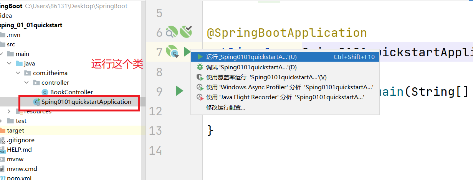Click the mvnw.cmd file icon
The width and height of the screenshot is (473, 180).
[2, 169]
